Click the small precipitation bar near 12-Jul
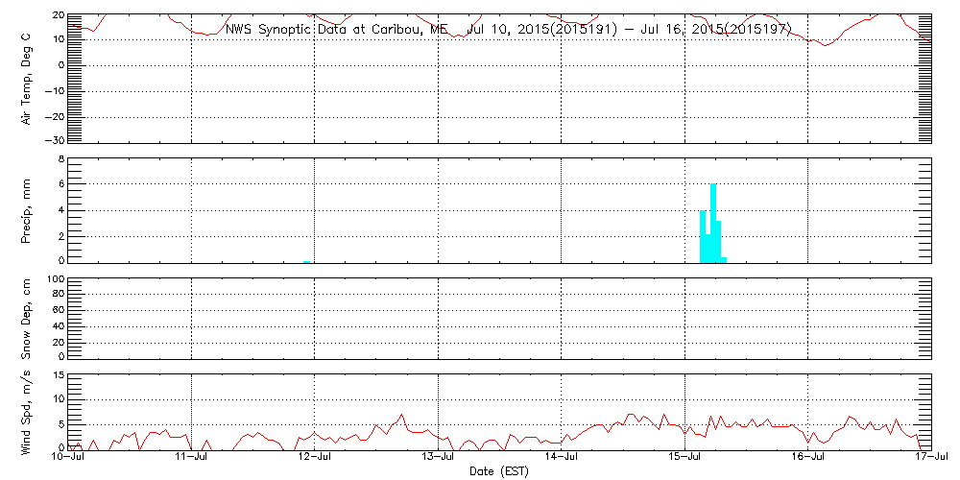Viewport: 960px width, 480px height. 307,262
